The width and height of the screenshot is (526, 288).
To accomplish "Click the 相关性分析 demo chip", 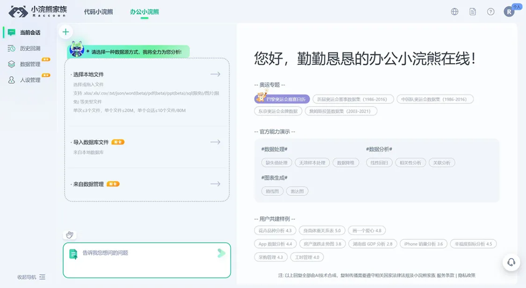I will pos(410,163).
